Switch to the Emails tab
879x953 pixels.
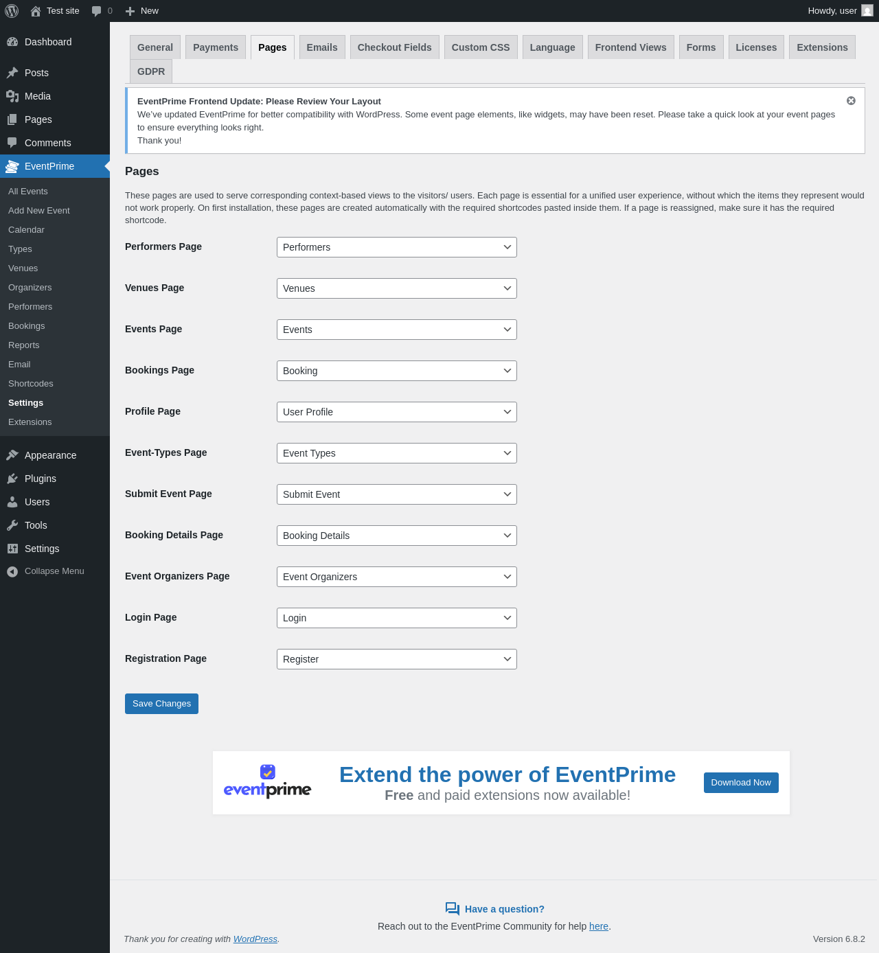[x=322, y=47]
